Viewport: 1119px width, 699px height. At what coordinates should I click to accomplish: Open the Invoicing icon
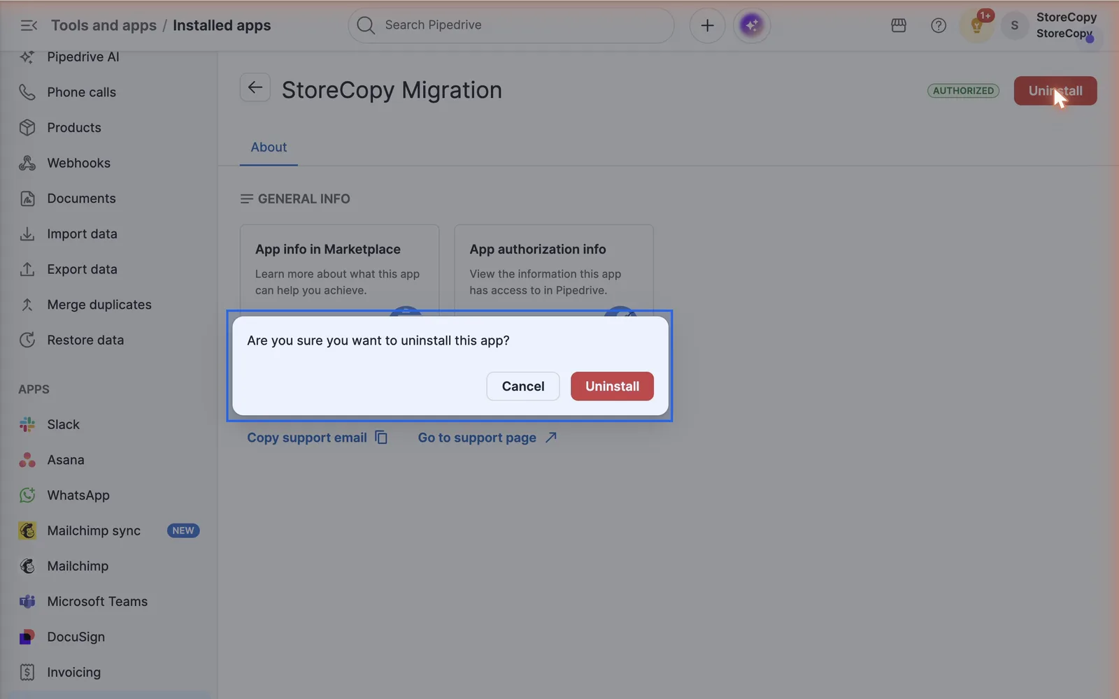click(x=27, y=672)
